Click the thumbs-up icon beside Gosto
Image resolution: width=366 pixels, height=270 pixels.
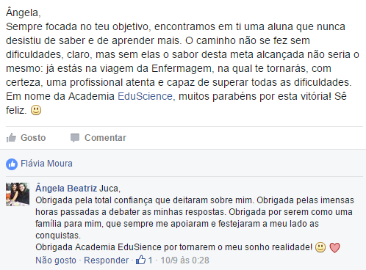[11, 138]
